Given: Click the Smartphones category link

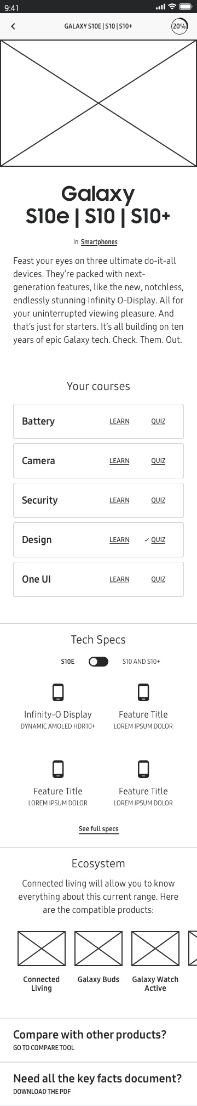Looking at the screenshot, I should pos(99,242).
